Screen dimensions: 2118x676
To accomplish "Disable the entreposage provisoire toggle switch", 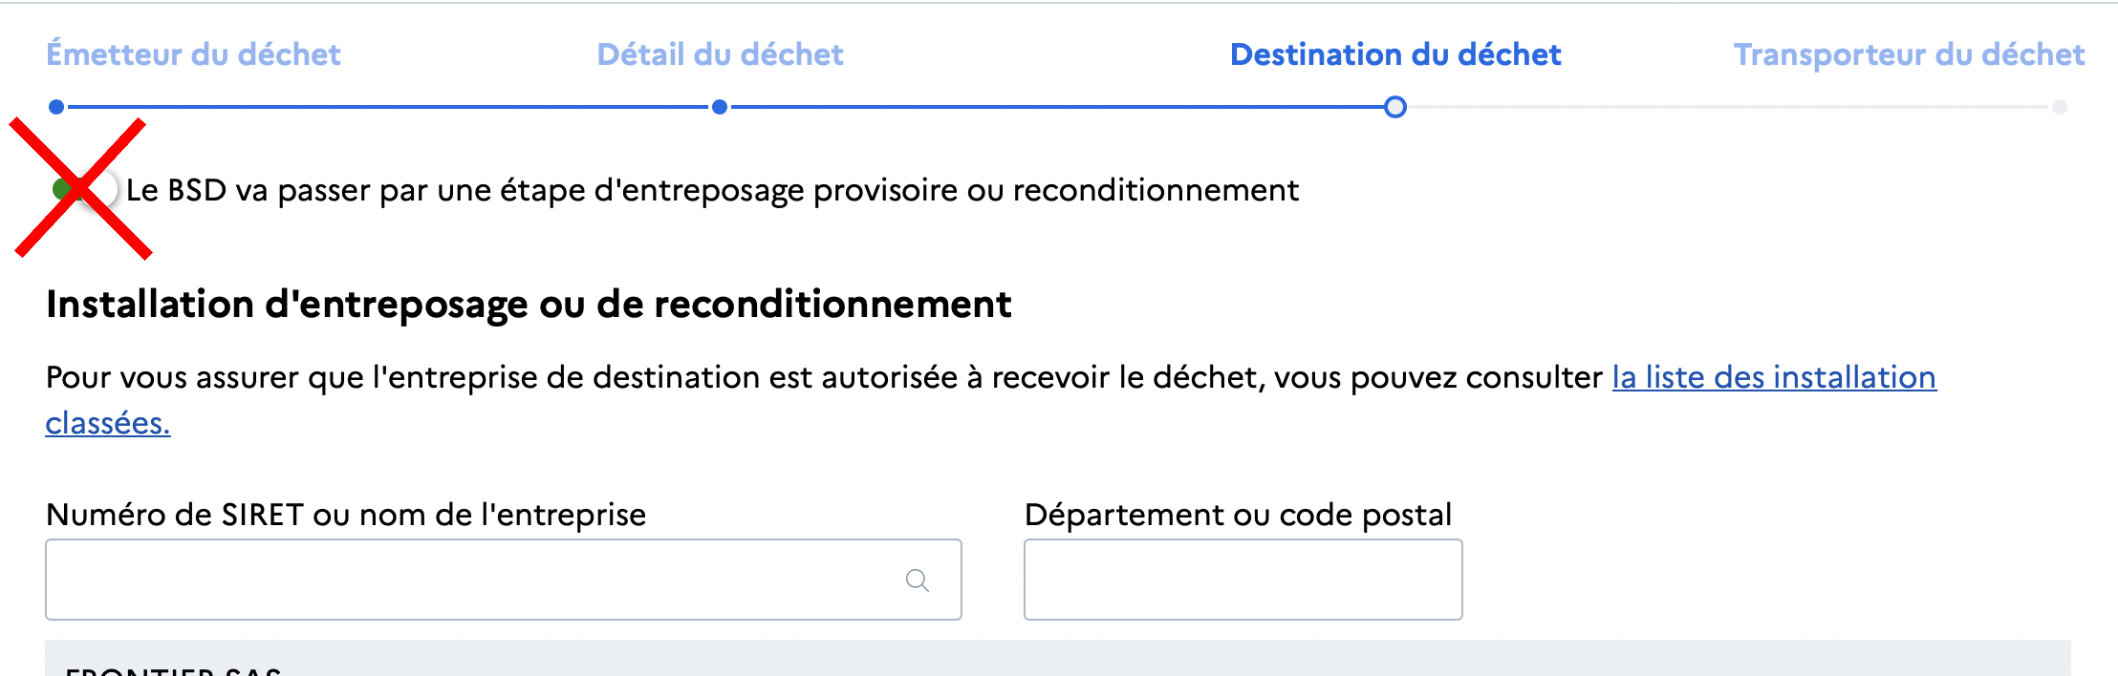I will tap(86, 189).
